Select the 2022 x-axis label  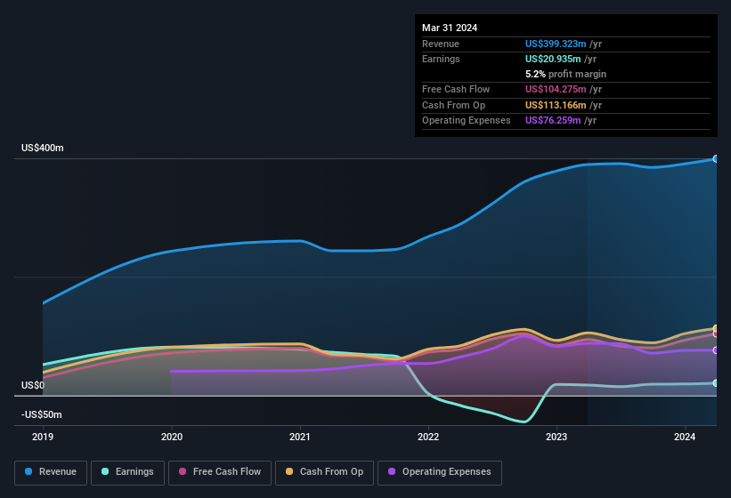click(428, 437)
